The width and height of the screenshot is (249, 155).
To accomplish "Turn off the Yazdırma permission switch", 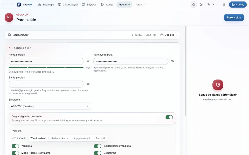I will click(15, 146).
